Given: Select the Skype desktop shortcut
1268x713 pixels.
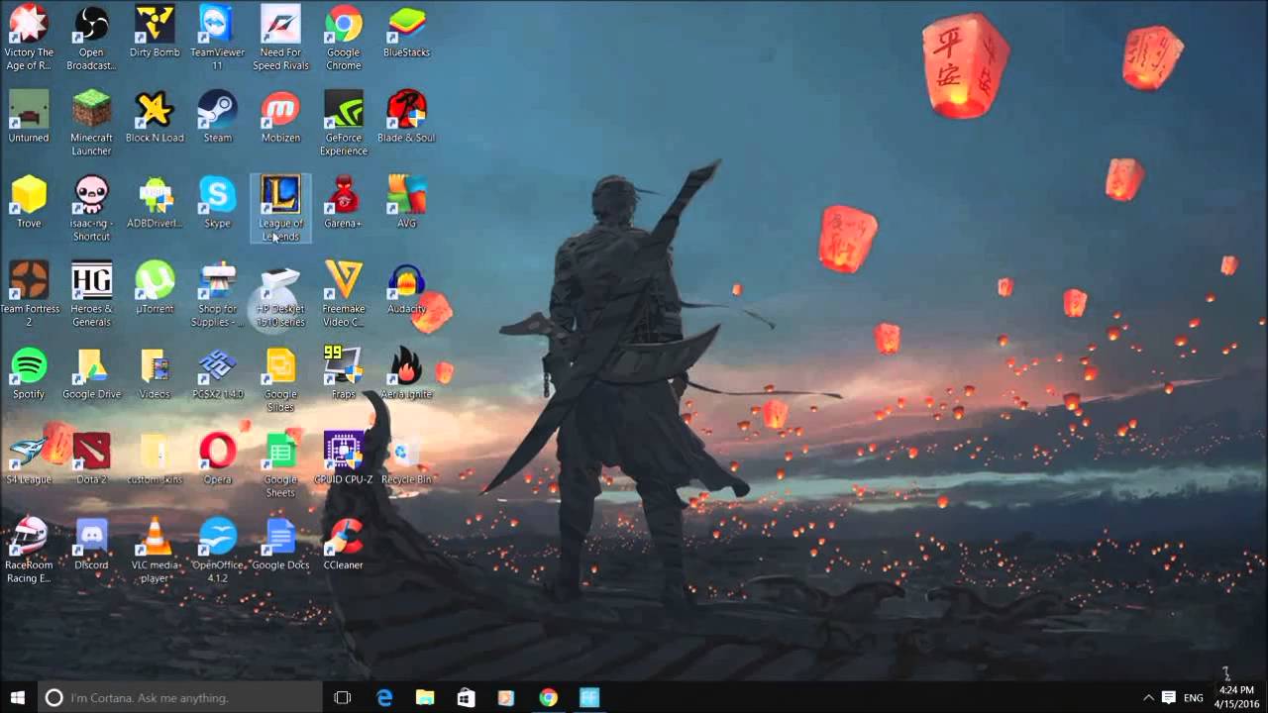Looking at the screenshot, I should (x=217, y=202).
